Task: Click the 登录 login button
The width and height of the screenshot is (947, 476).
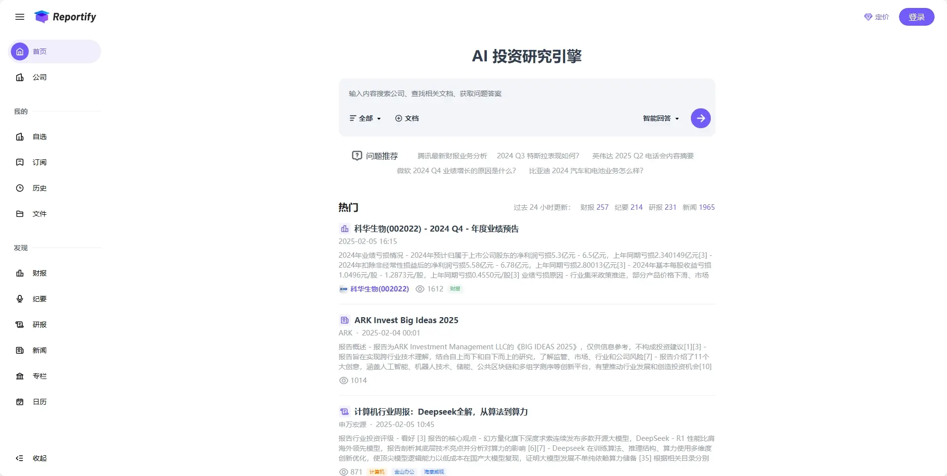Action: pyautogui.click(x=916, y=16)
